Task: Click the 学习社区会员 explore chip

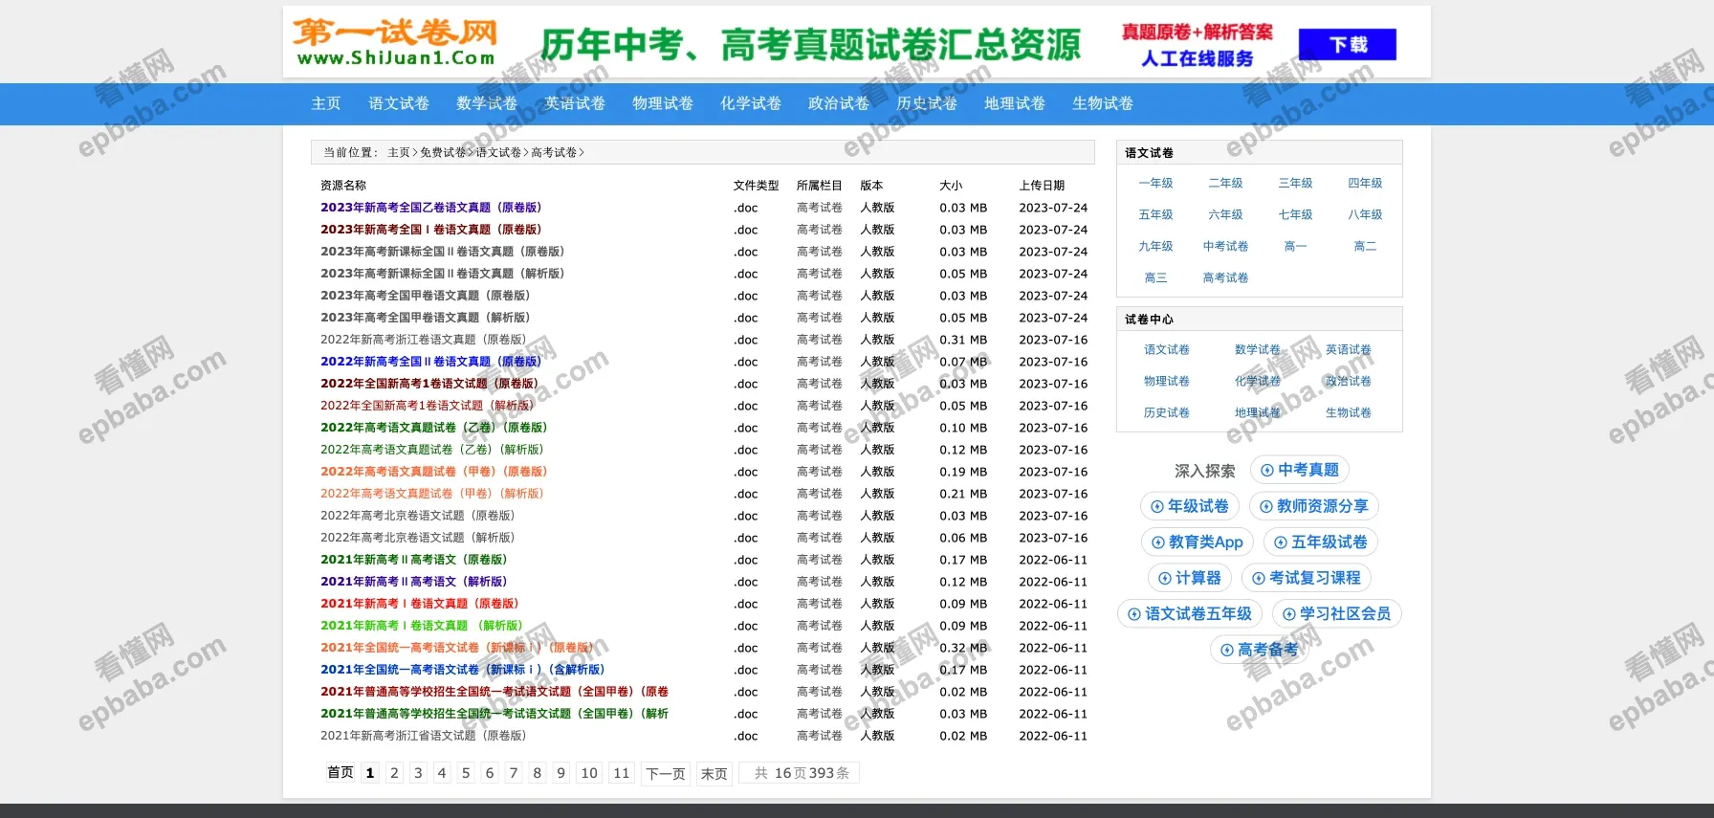Action: click(1337, 613)
